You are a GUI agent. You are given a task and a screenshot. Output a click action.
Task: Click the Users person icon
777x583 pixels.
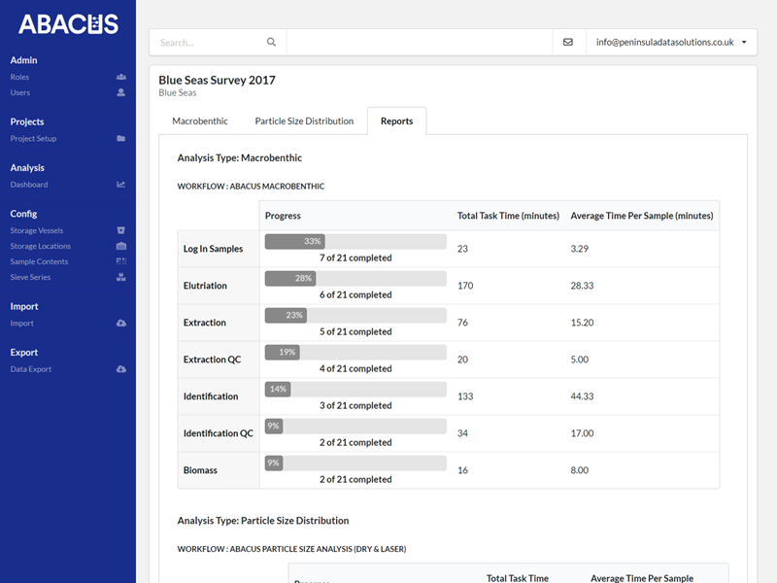coord(119,92)
